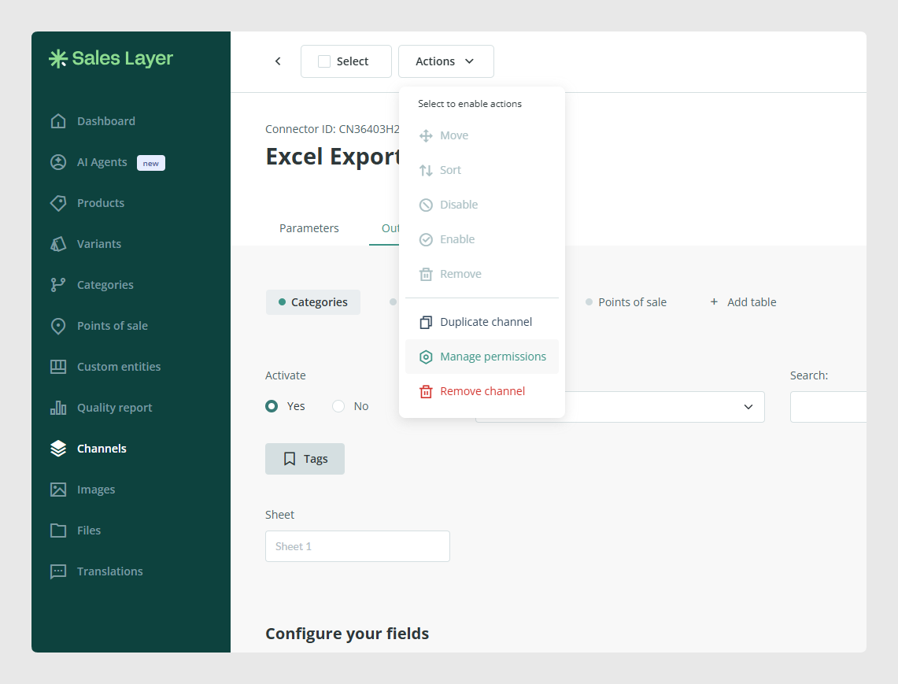The width and height of the screenshot is (898, 684).
Task: Click the Search input field
Action: tap(828, 407)
